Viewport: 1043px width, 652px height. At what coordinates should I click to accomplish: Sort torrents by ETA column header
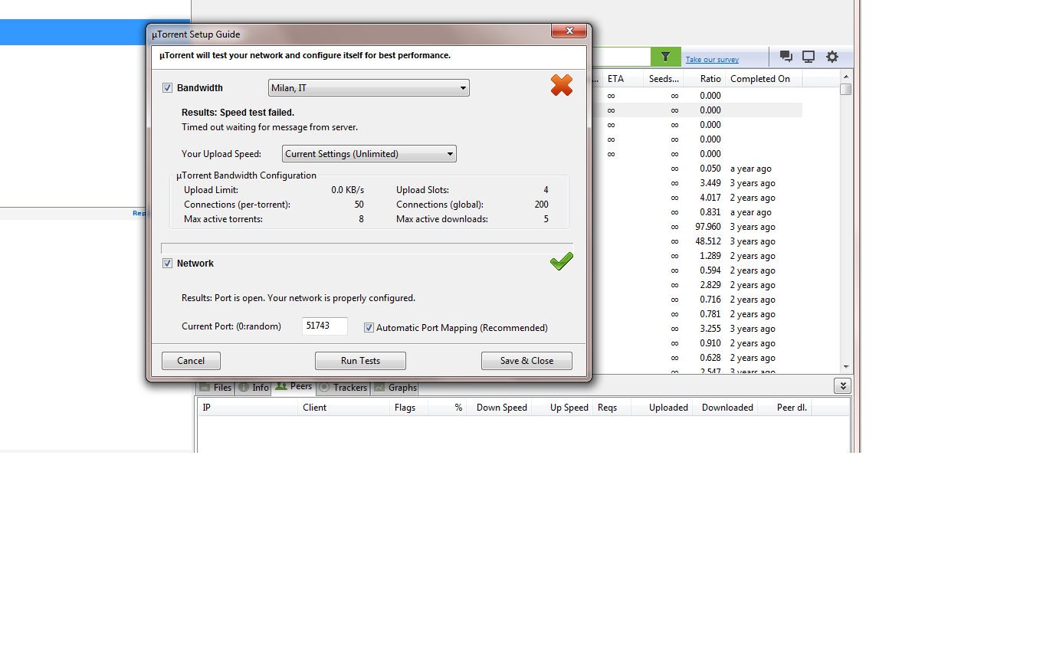point(624,79)
